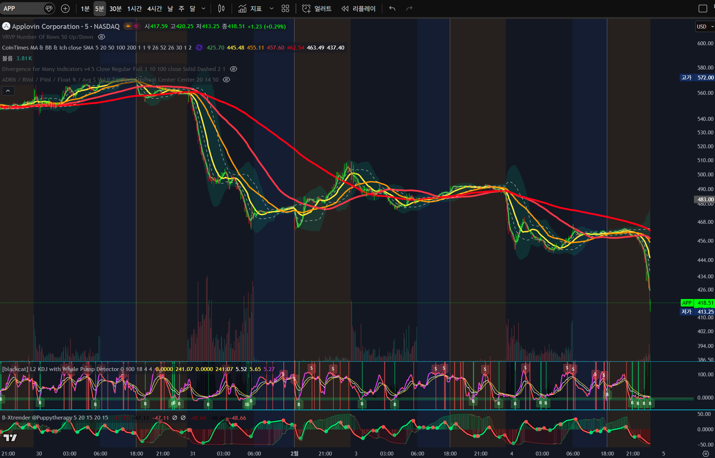Click the redo arrow icon
Image resolution: width=715 pixels, height=458 pixels.
409,9
